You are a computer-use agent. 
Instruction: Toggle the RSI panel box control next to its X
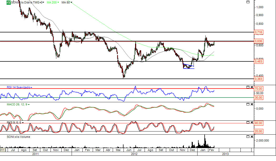247,86
